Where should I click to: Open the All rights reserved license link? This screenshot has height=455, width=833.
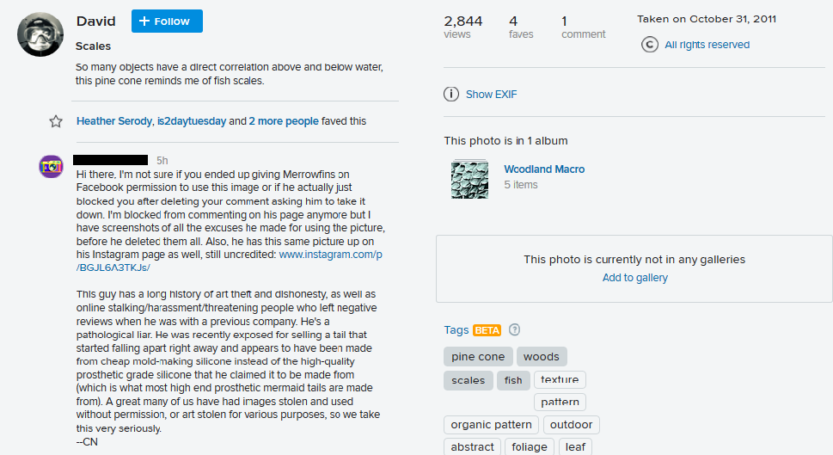(x=707, y=45)
